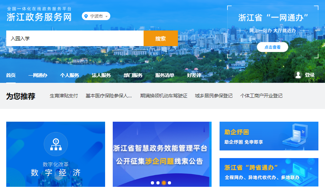Select the orange active carousel dot
Image resolution: width=325 pixels, height=191 pixels.
(164, 183)
